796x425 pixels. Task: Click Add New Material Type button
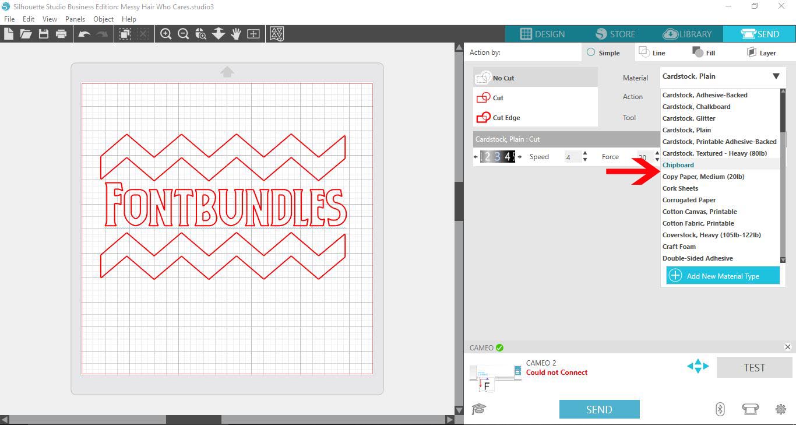pos(723,276)
